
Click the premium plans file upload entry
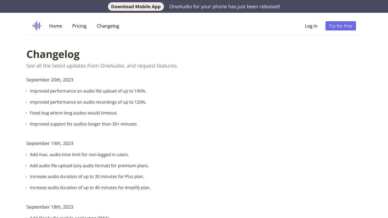(x=89, y=166)
